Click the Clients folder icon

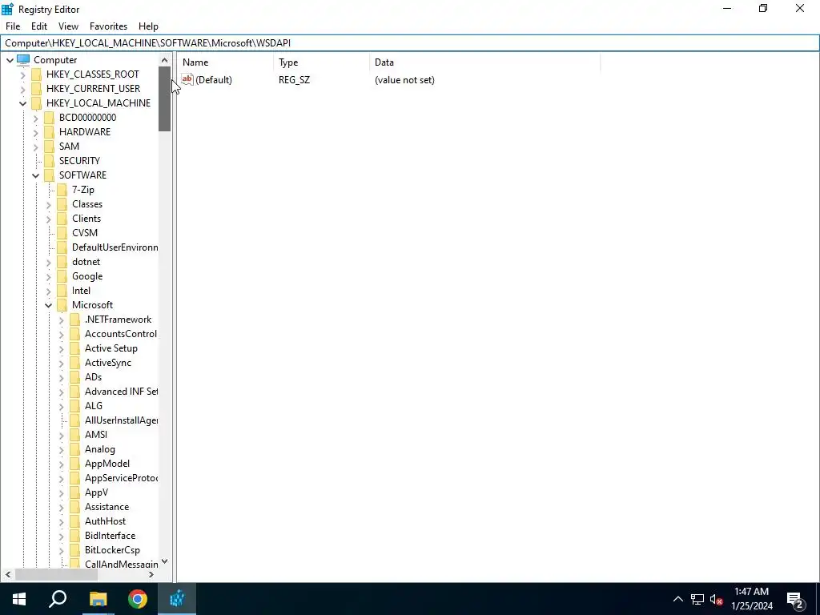[x=62, y=218]
